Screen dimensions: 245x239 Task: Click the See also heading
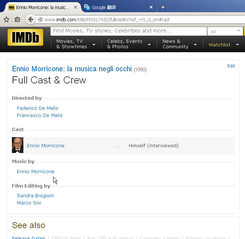(x=28, y=225)
